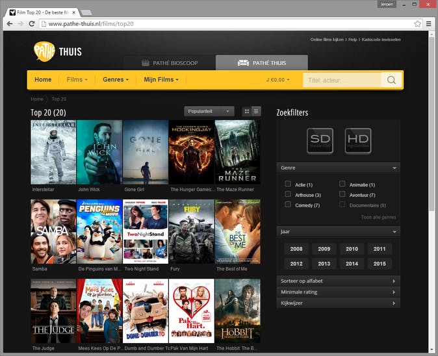Screen dimensions: 438x356
Task: Reload the page in browser
Action: 32,23
